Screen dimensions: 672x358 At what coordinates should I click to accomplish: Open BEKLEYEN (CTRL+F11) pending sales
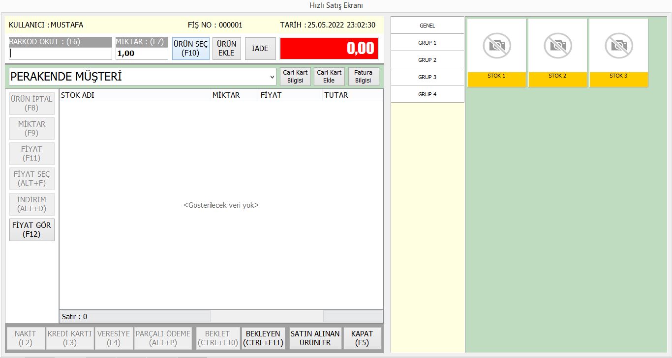263,338
